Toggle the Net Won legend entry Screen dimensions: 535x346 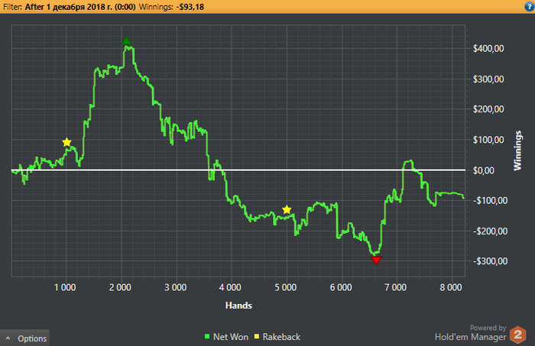tap(226, 337)
